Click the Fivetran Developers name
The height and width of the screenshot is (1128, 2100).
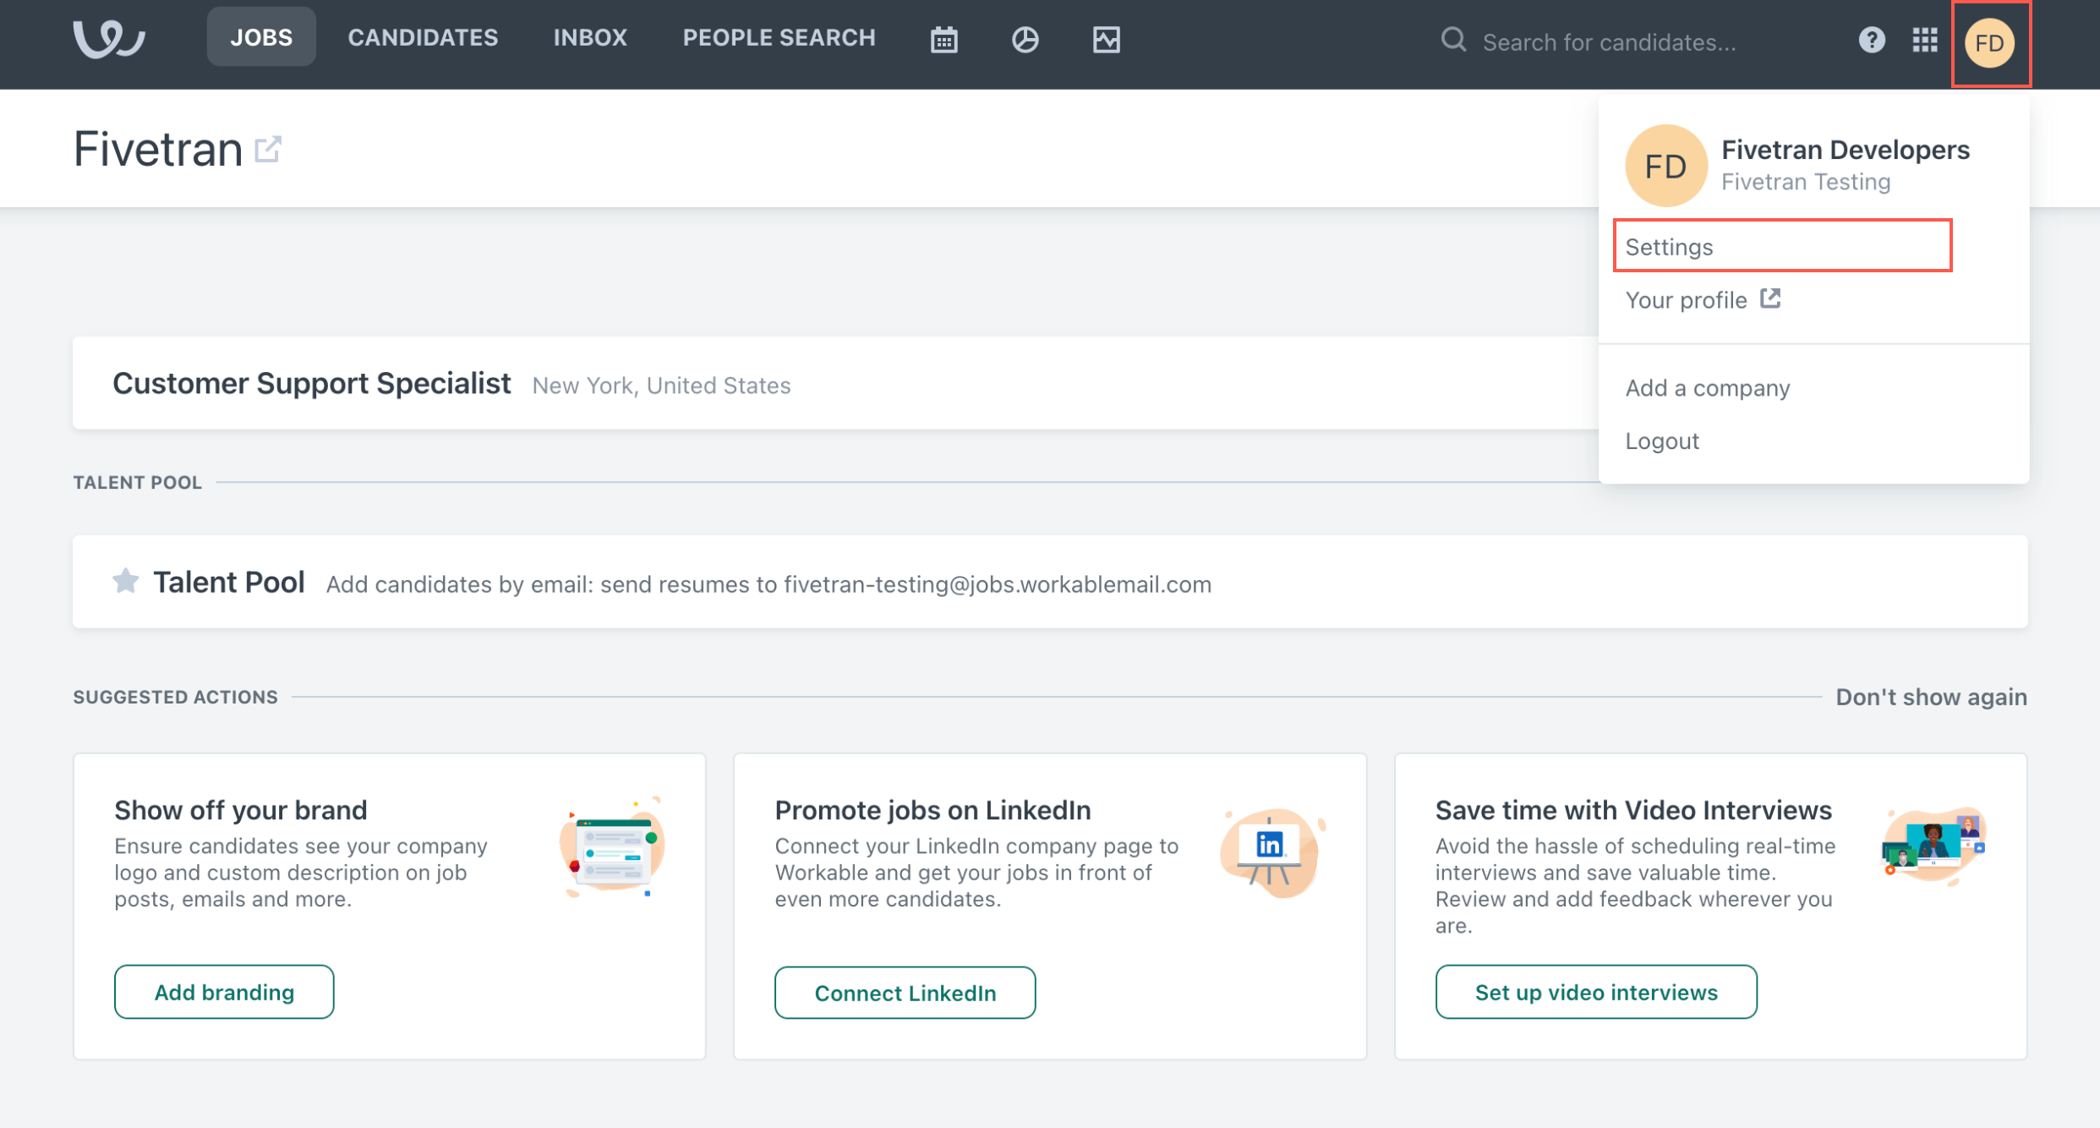click(1845, 150)
